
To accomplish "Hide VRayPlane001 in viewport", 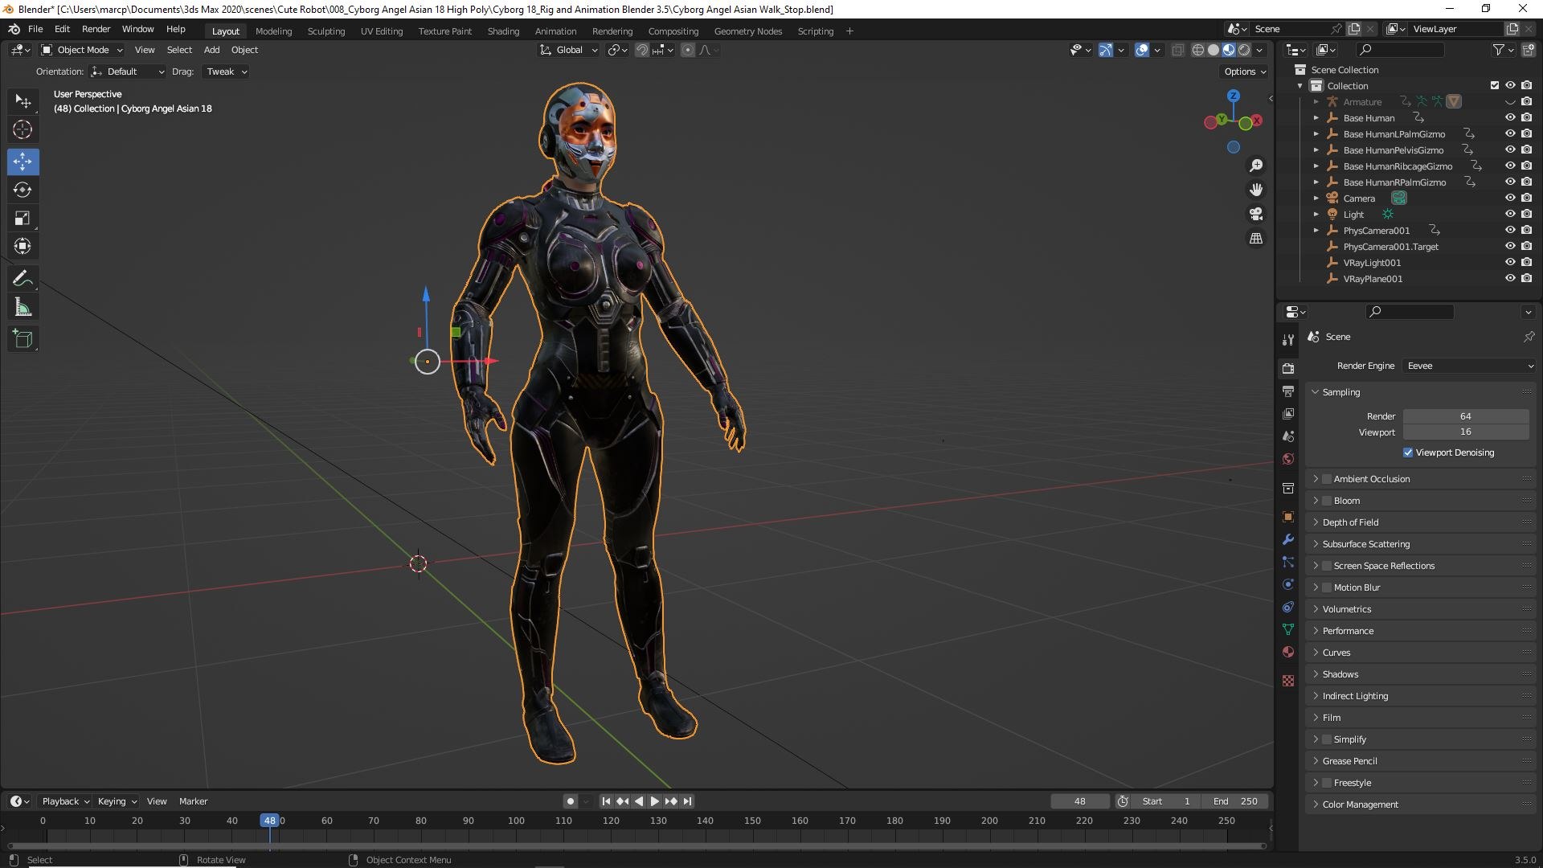I will tap(1510, 279).
